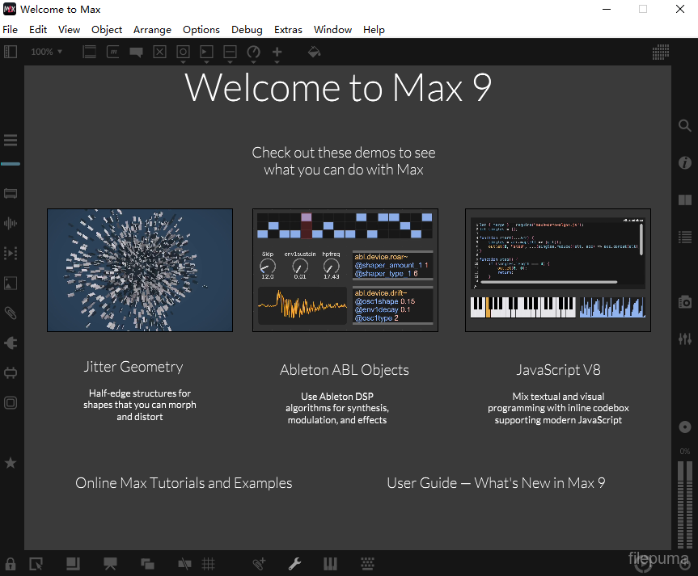
Task: Open the video clips browser in left sidebar
Action: [11, 253]
